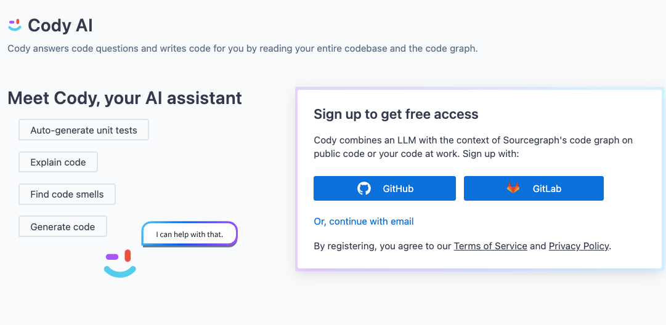The height and width of the screenshot is (325, 666).
Task: Click the 'By registering, you agree' text
Action: [x=463, y=246]
